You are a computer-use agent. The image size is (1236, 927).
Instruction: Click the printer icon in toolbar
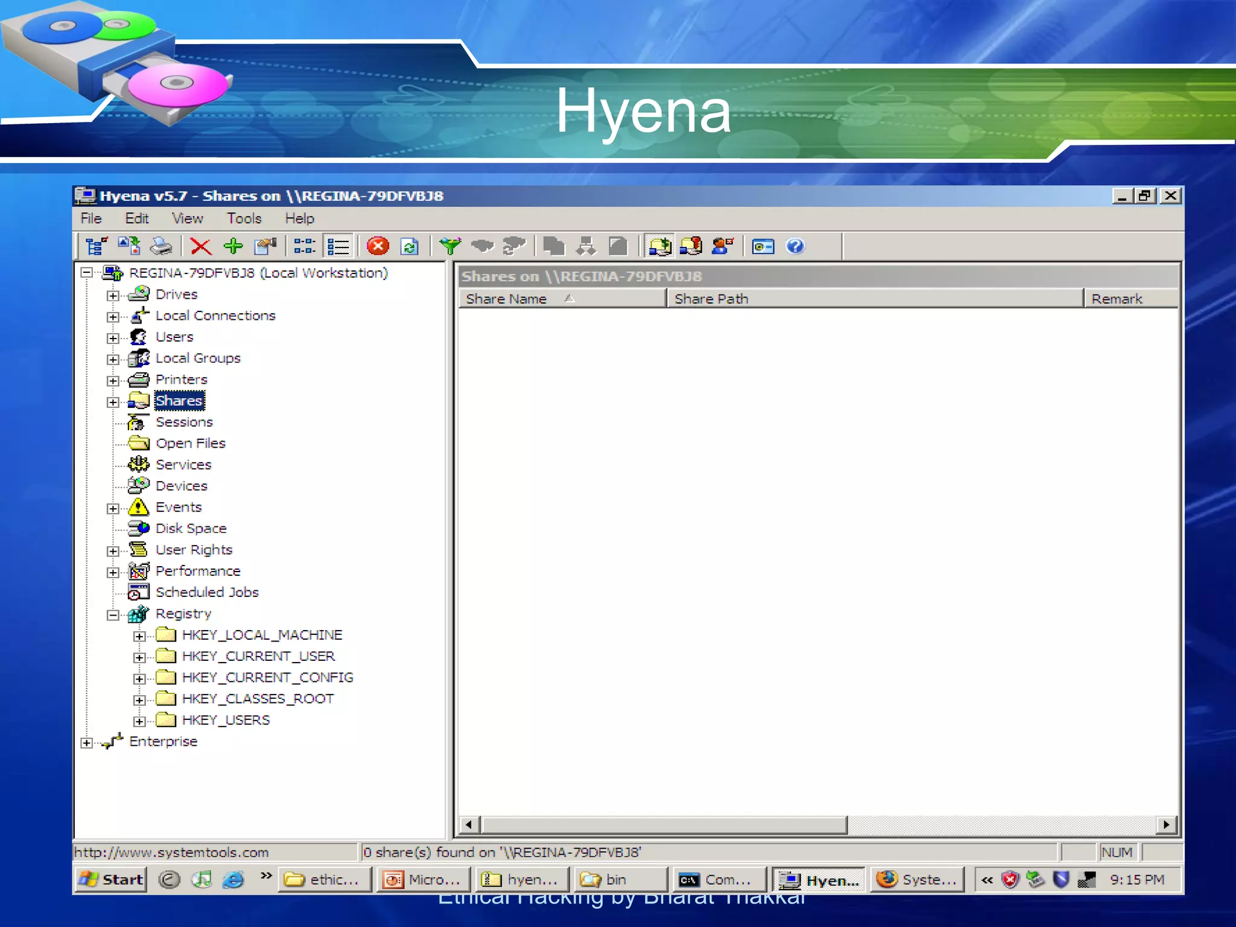coord(161,246)
